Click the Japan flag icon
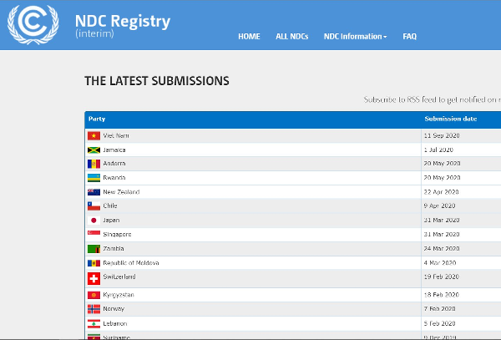Image resolution: width=501 pixels, height=340 pixels. pyautogui.click(x=94, y=221)
